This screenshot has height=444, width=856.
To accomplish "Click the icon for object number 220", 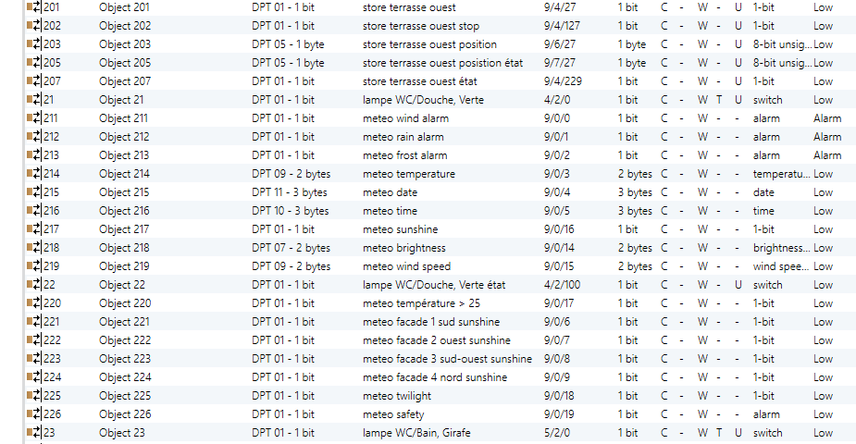I will click(34, 303).
